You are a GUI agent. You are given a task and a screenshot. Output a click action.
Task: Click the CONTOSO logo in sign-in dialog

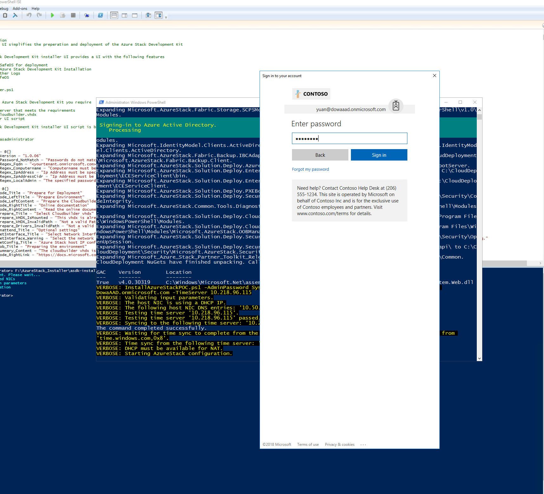point(311,94)
